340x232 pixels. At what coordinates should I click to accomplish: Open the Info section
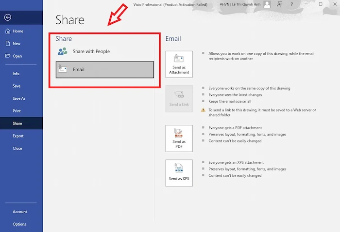point(21,74)
